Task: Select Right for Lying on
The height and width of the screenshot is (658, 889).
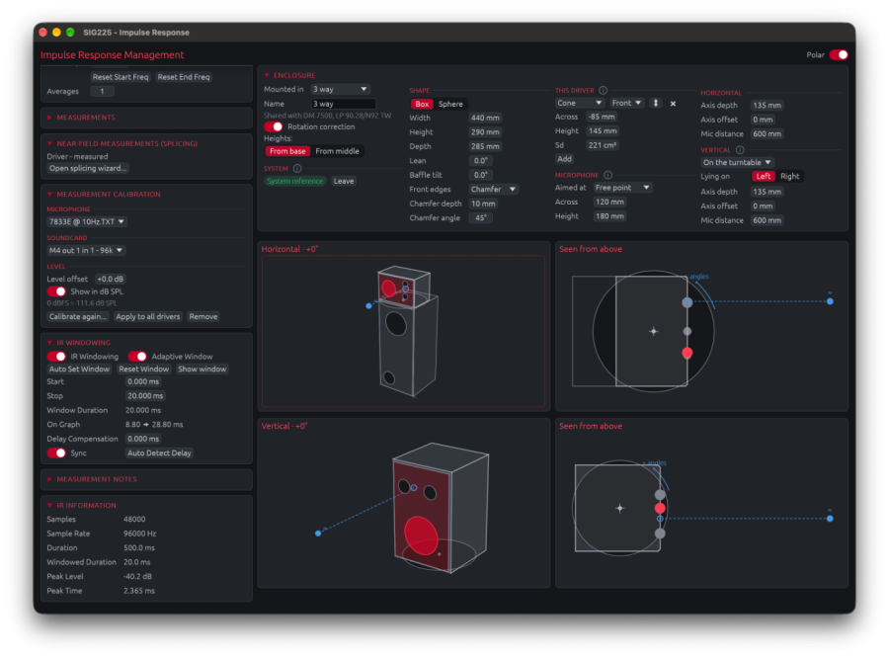Action: tap(790, 177)
